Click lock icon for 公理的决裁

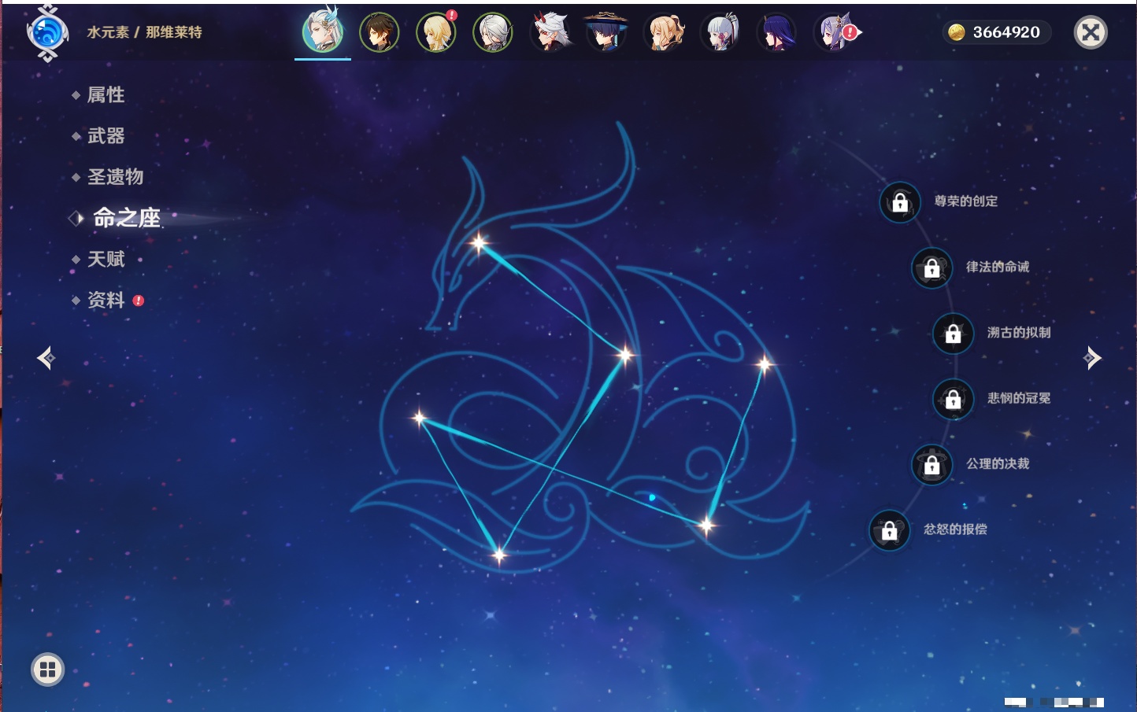pyautogui.click(x=931, y=464)
